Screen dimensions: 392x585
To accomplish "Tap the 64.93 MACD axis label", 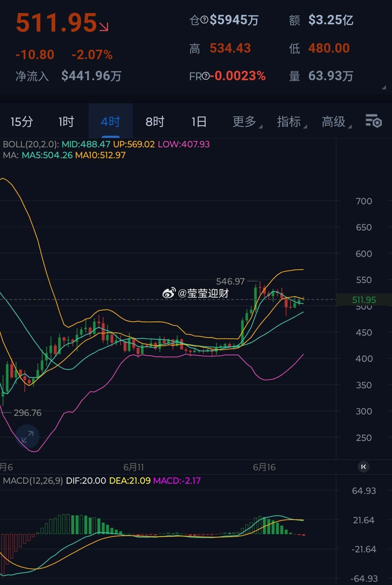I will point(364,491).
